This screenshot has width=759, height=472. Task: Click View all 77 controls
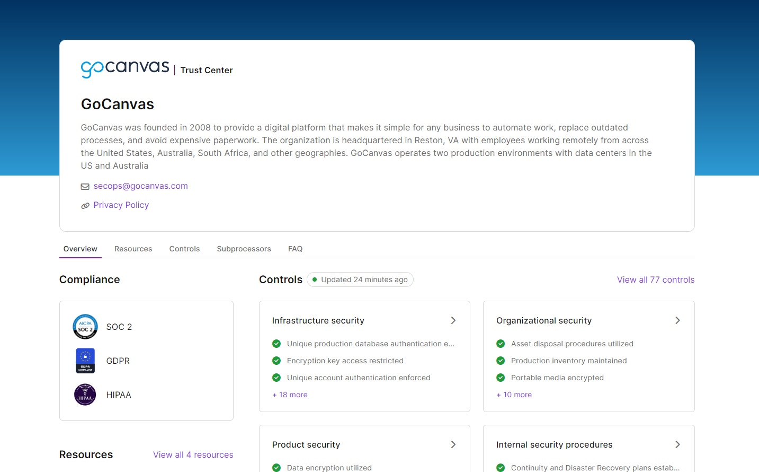[656, 279]
